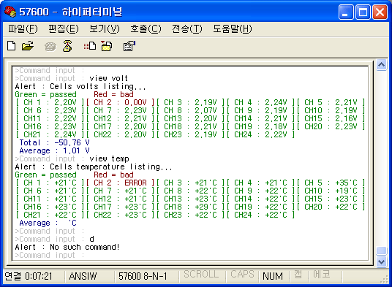Viewport: 392px width, 287px height.
Task: Click the '57600 8-N-1' status bar entry
Action: [x=143, y=276]
